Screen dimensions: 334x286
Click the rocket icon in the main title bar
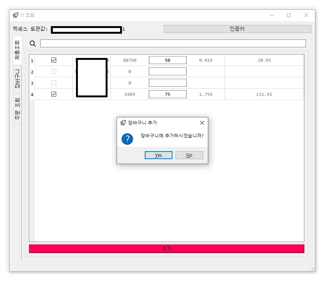click(x=15, y=15)
